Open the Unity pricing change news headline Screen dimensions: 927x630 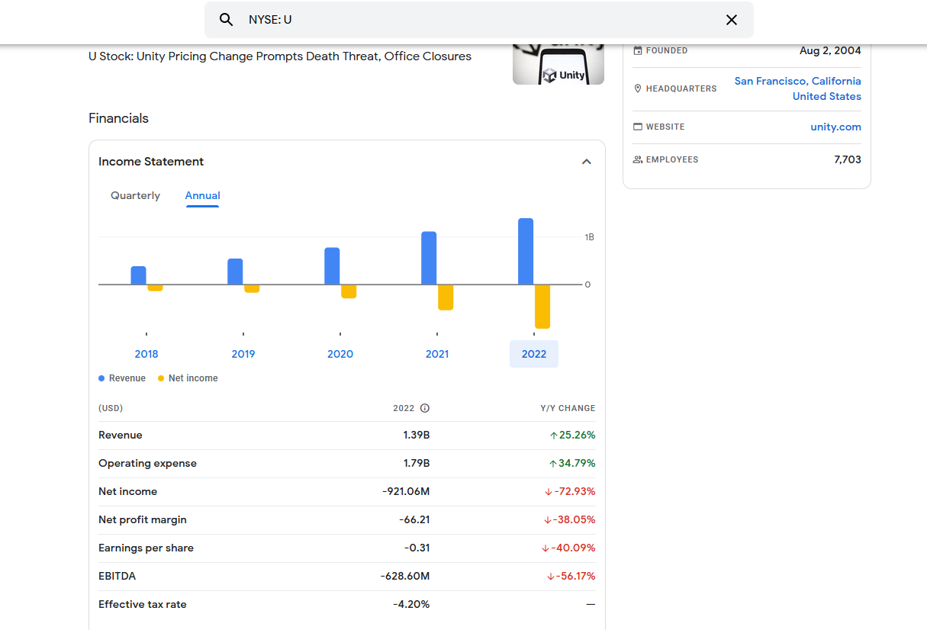pos(280,56)
